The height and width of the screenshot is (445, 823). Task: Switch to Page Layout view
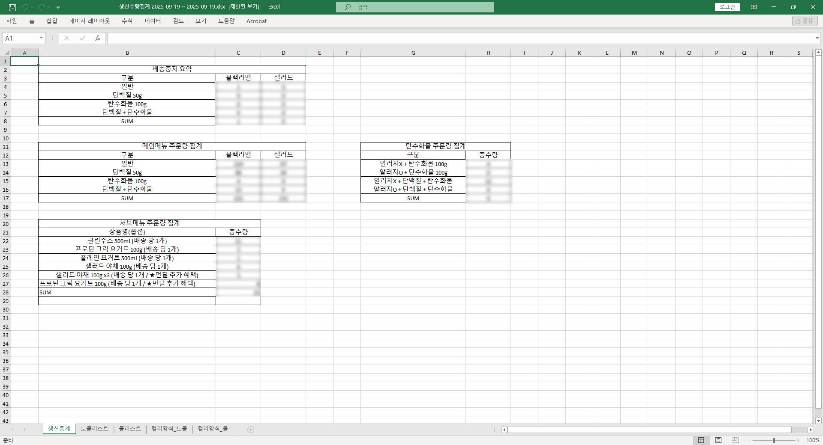(718, 440)
